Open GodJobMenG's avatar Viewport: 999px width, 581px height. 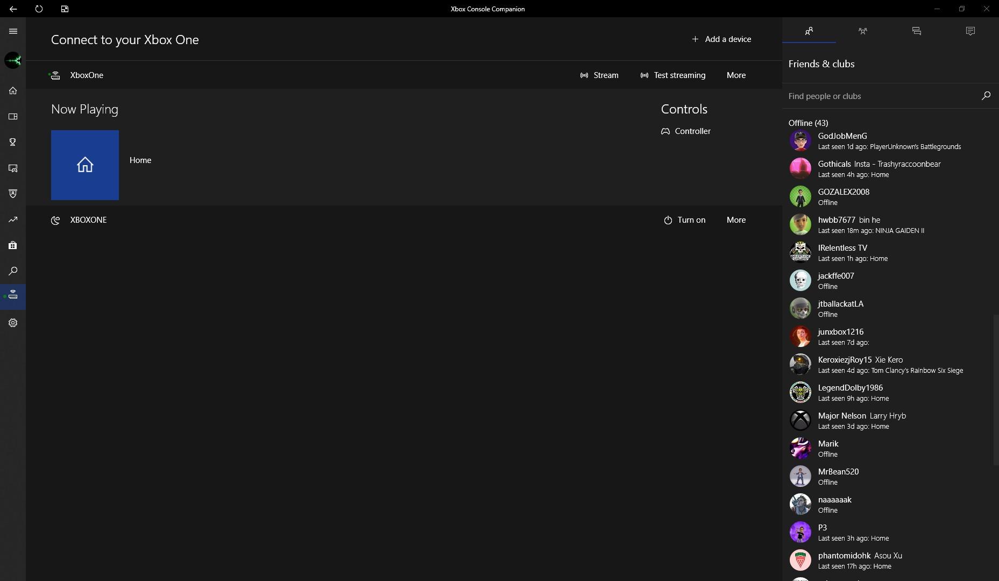(x=800, y=141)
